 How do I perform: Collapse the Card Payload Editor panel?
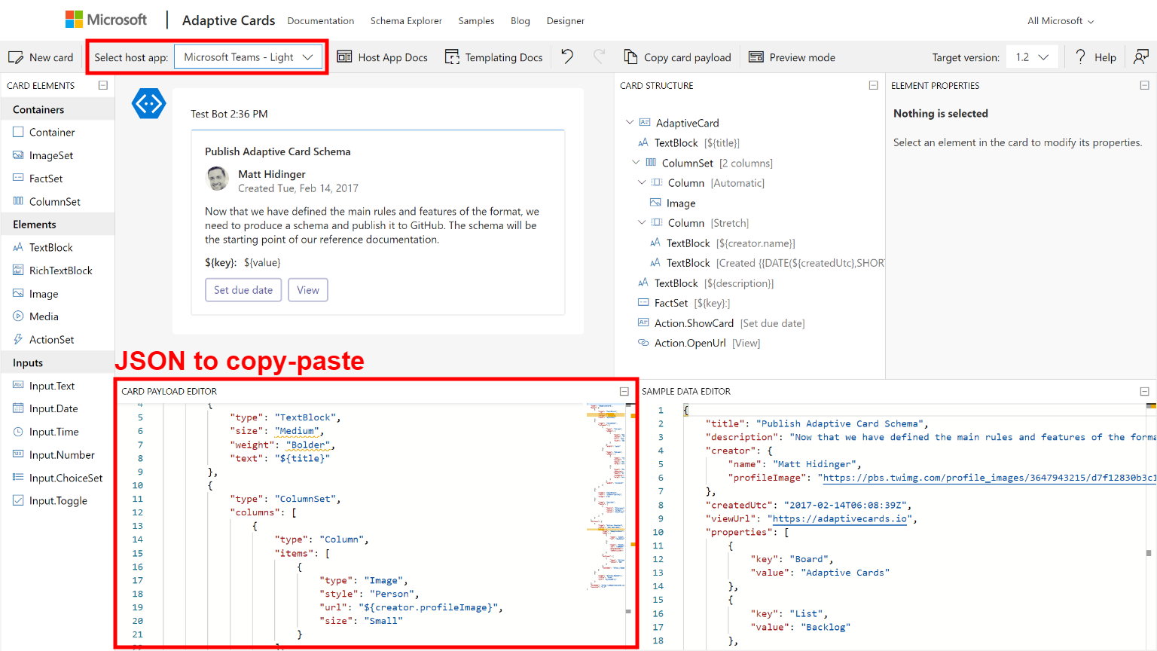pos(624,391)
